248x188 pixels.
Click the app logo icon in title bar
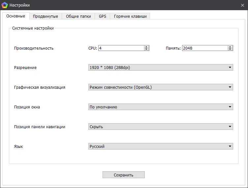pos(5,5)
